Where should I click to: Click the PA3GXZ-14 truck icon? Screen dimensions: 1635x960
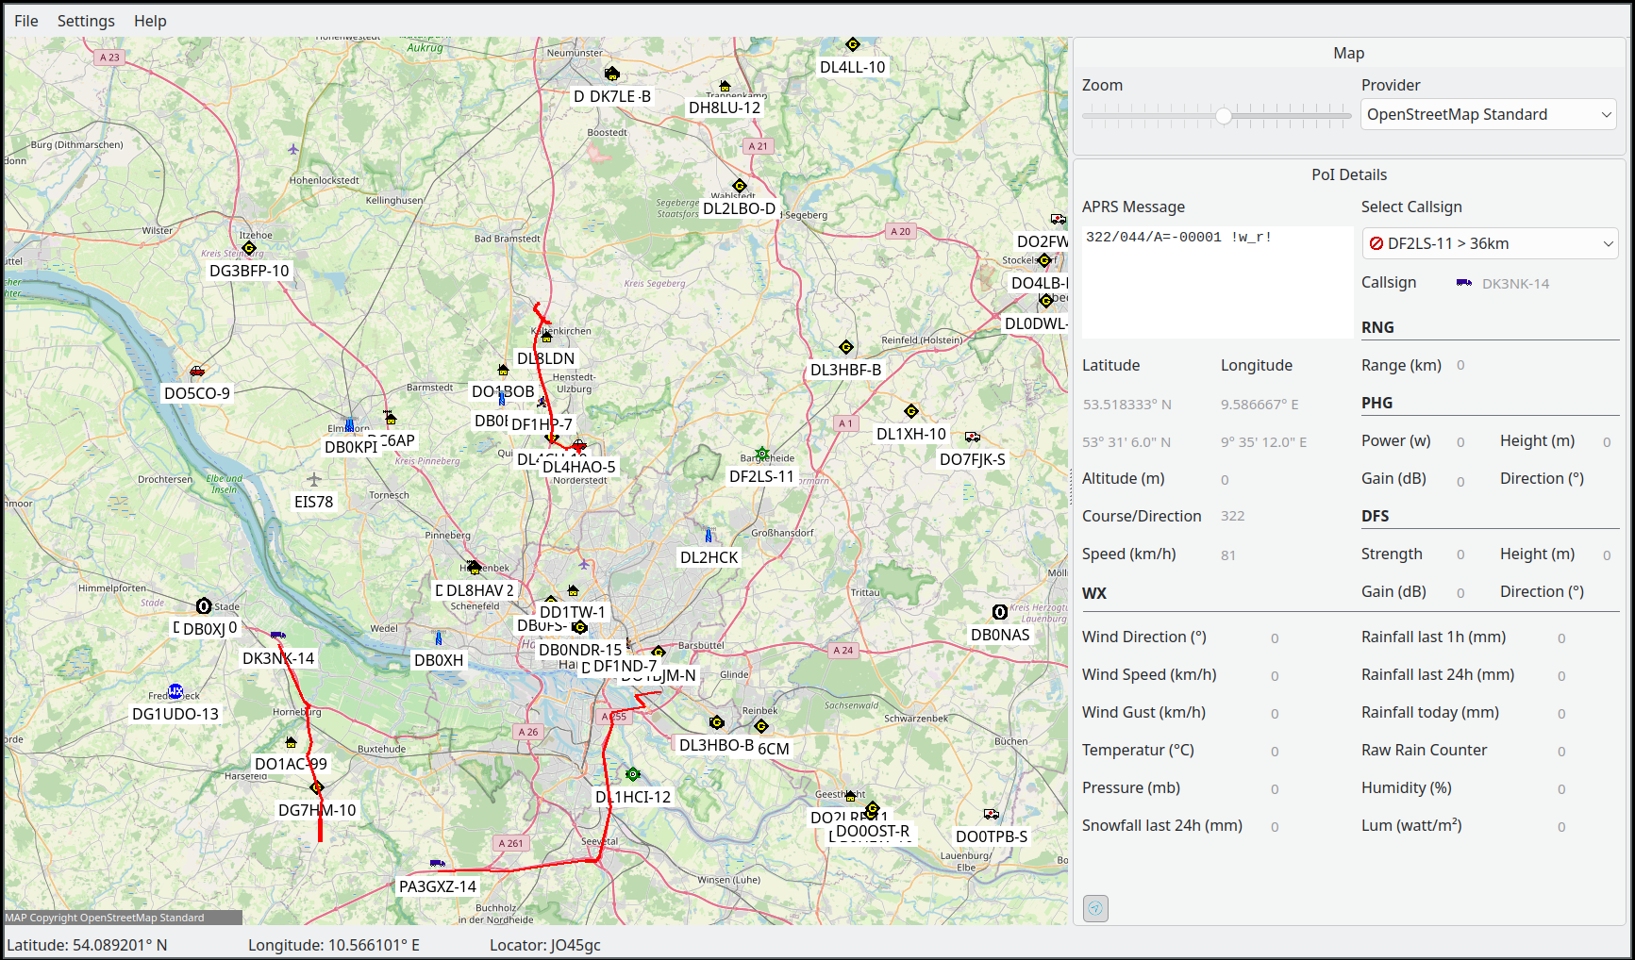(x=437, y=864)
